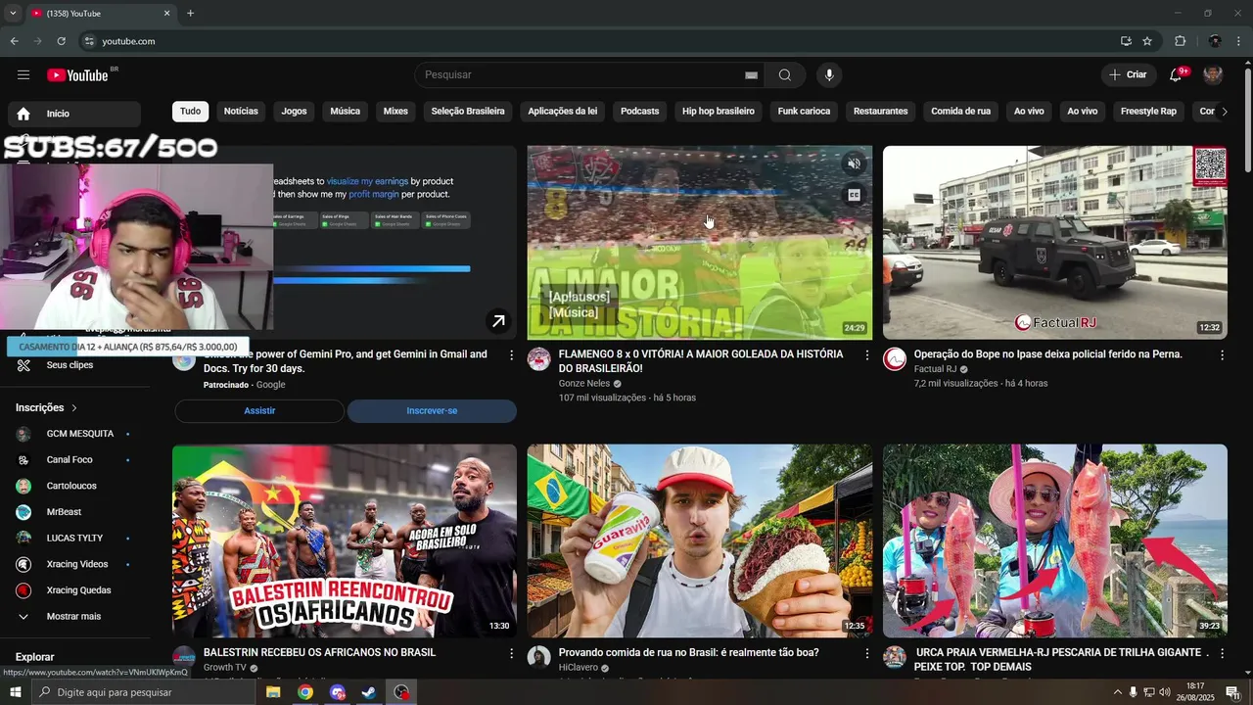Image resolution: width=1253 pixels, height=705 pixels.
Task: Click the Assistir button on the ad
Action: pos(259,411)
